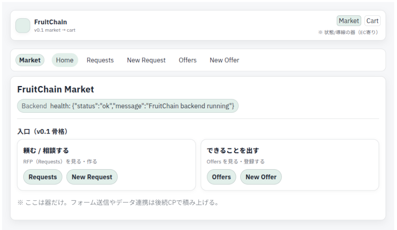Viewport: 397px width, 230px height.
Task: Switch to Market mode in header
Action: click(349, 21)
